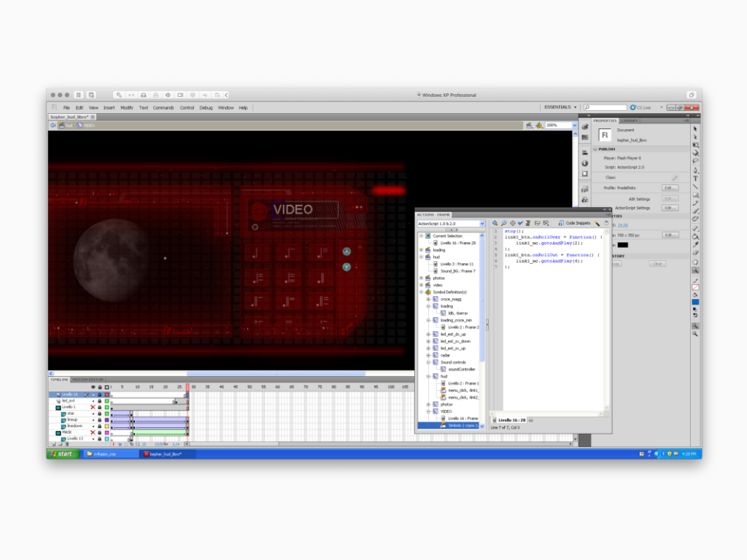Select the Free Transform tool

pyautogui.click(x=695, y=145)
